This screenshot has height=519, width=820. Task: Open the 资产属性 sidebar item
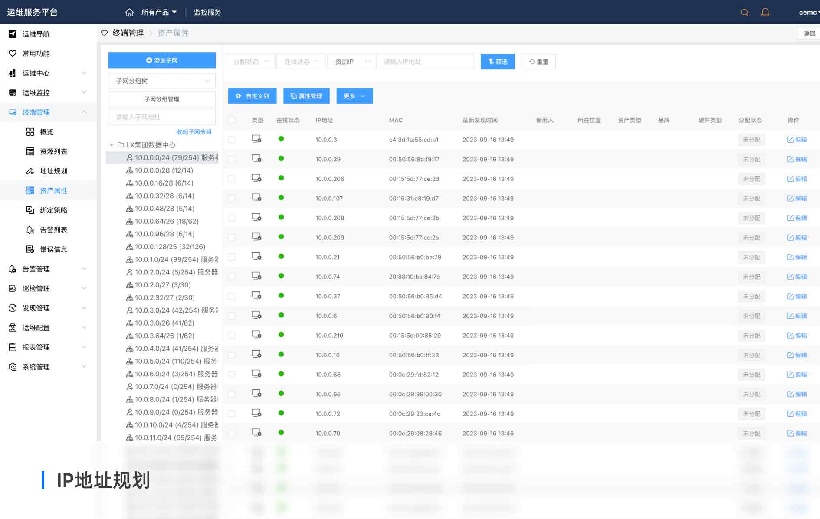(48, 190)
